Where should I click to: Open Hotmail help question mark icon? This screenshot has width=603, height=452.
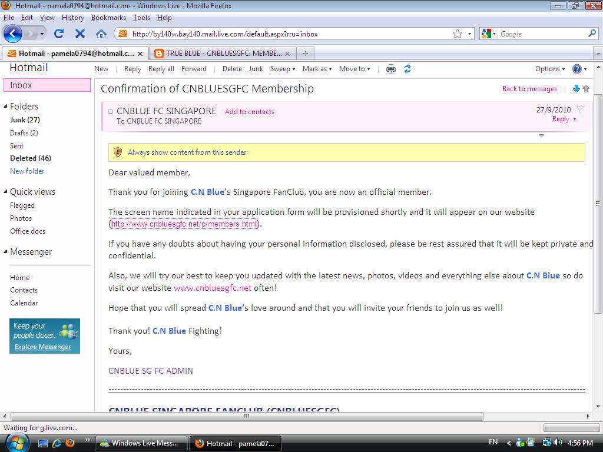(x=577, y=69)
